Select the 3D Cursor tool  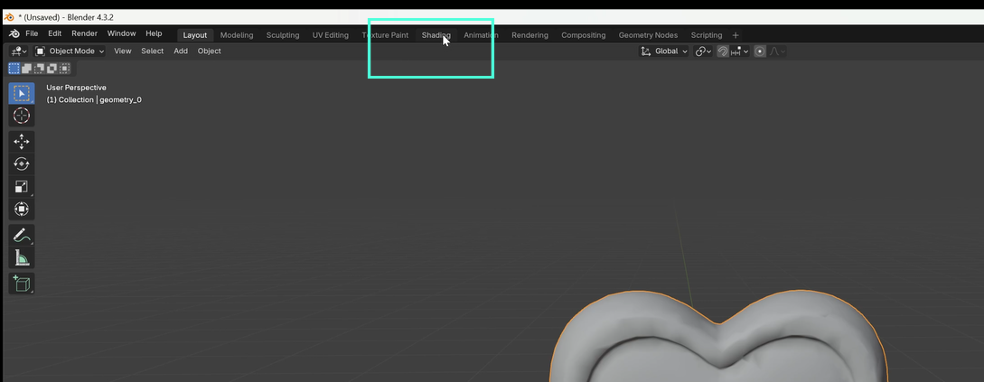pyautogui.click(x=22, y=116)
